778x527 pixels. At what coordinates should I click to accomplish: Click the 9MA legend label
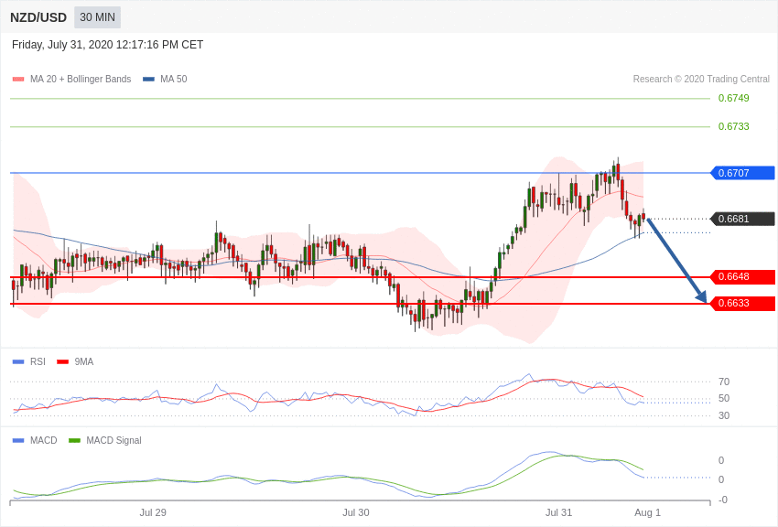coord(84,362)
